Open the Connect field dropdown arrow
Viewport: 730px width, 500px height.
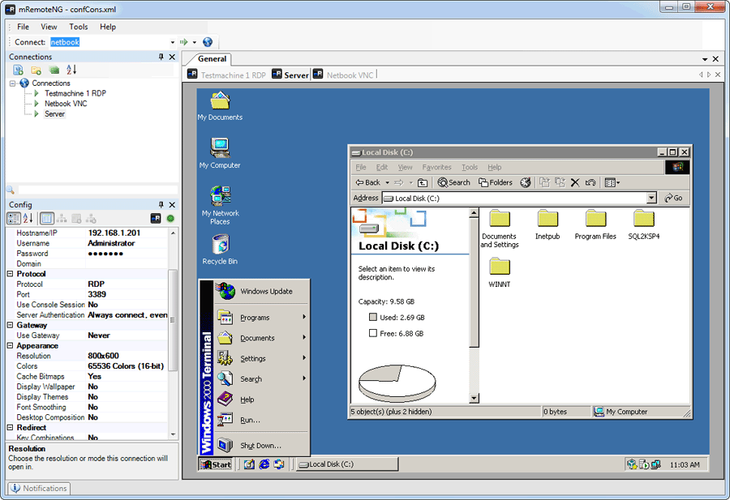coord(172,41)
